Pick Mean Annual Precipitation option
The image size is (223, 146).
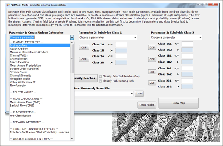click(40, 65)
